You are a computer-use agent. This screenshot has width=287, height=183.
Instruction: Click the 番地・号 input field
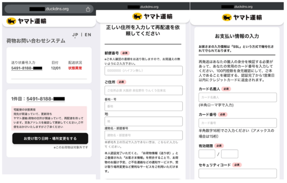pos(143,106)
